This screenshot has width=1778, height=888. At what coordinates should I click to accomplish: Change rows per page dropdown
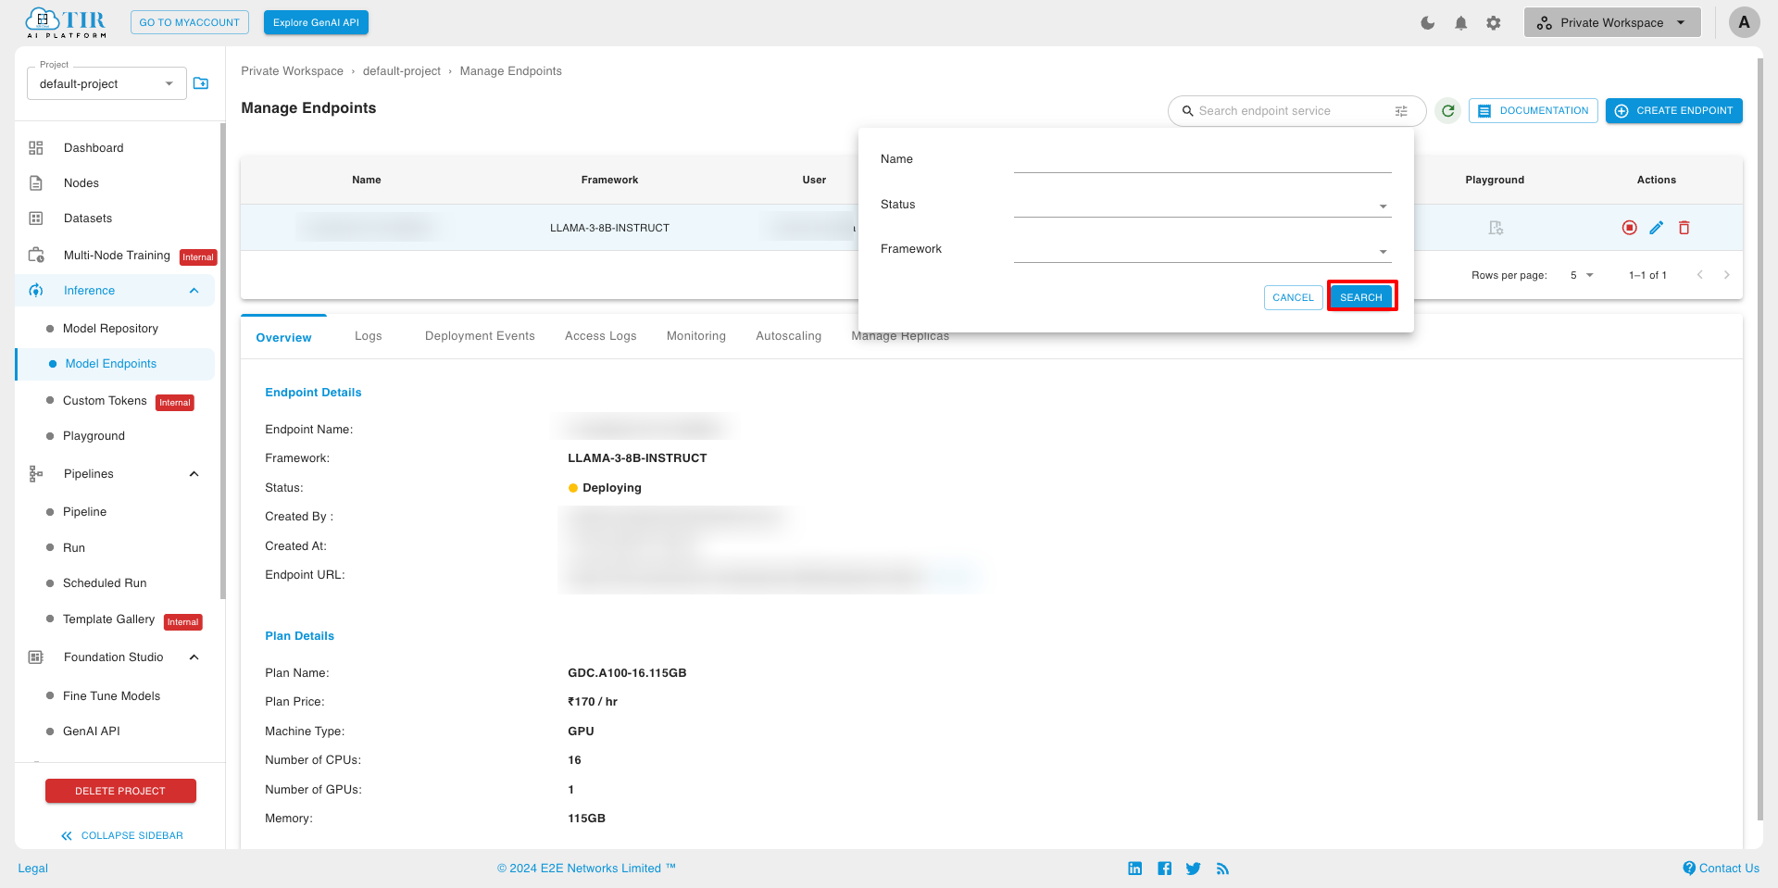(1582, 275)
